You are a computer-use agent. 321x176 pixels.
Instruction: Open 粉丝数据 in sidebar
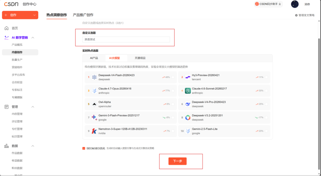tap(17, 168)
